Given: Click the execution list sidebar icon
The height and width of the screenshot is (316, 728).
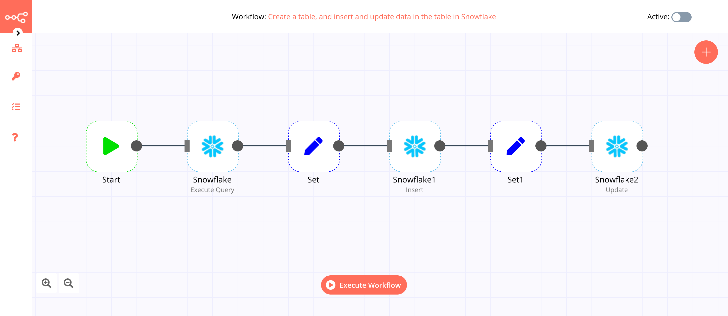Looking at the screenshot, I should tap(16, 108).
